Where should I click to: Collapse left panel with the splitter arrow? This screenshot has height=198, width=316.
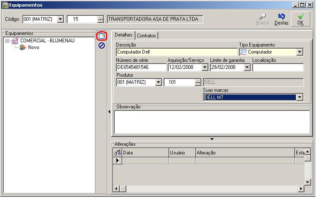coord(109,112)
